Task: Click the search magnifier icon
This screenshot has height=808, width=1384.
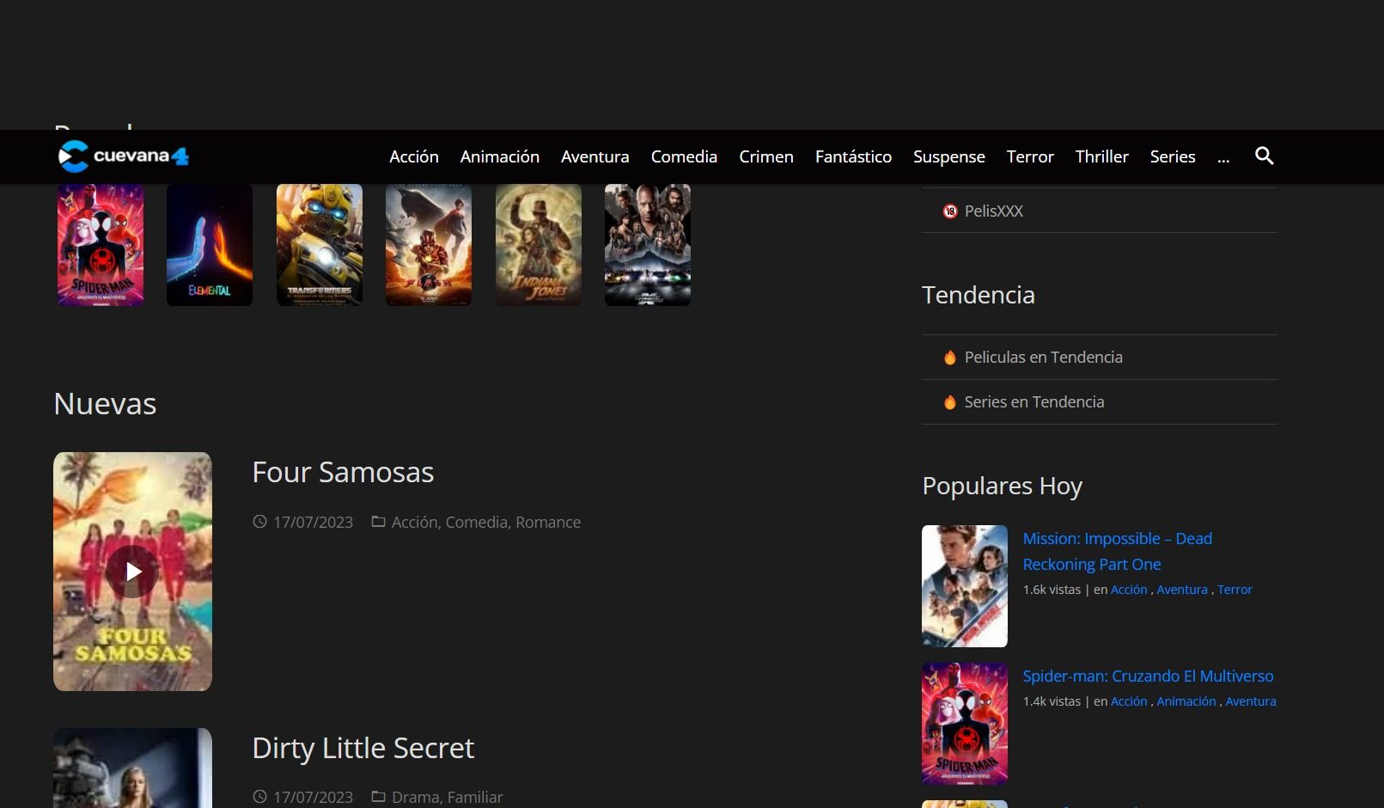Action: (x=1264, y=156)
